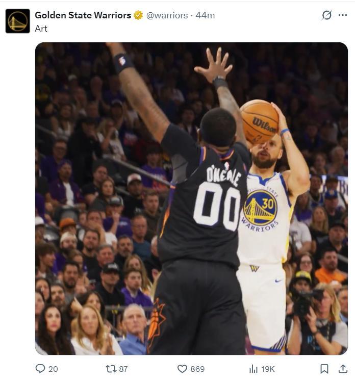Click the 869 likes count
The height and width of the screenshot is (382, 355).
tap(197, 369)
